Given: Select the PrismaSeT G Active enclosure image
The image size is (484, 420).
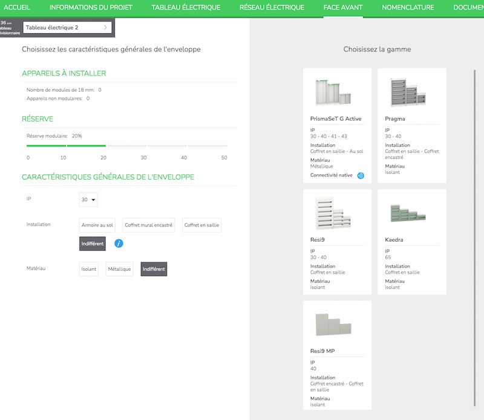Looking at the screenshot, I should (333, 92).
